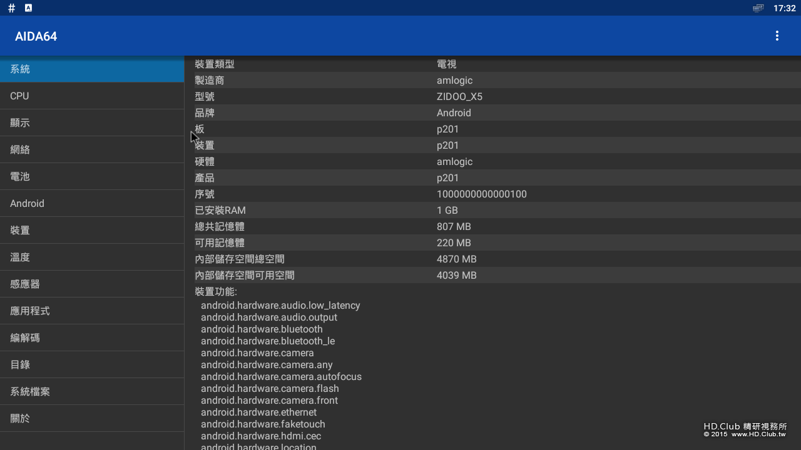Select the 板 row label
Screen dimensions: 801x450
[x=200, y=129]
